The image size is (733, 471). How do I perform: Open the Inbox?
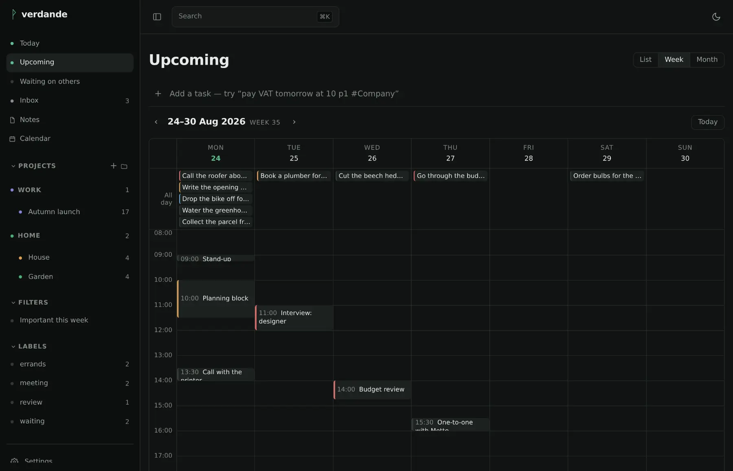(70, 101)
